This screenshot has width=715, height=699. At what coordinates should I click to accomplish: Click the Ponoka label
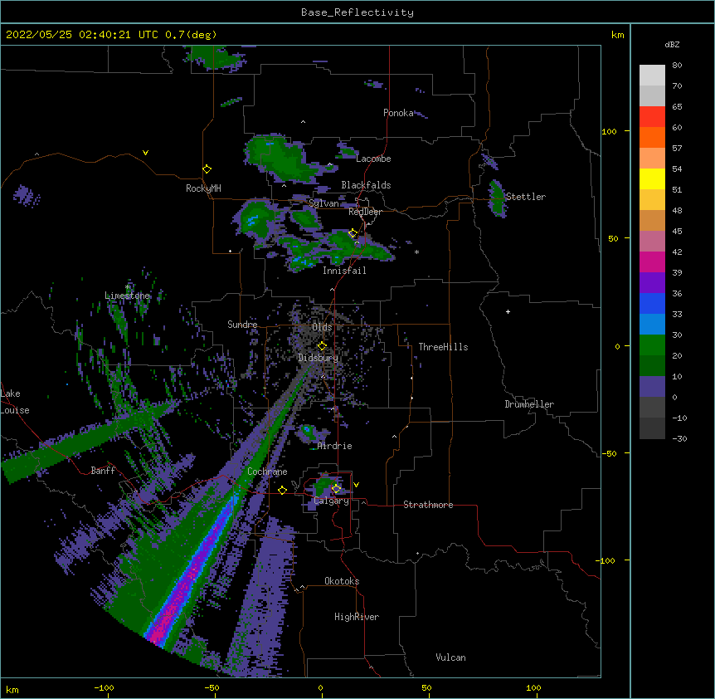pyautogui.click(x=398, y=113)
